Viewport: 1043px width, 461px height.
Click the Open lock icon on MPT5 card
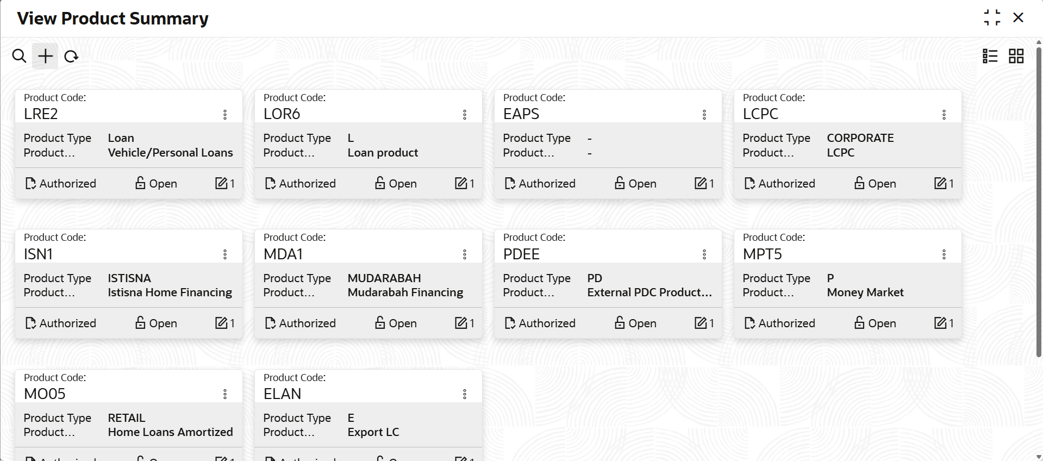point(859,323)
